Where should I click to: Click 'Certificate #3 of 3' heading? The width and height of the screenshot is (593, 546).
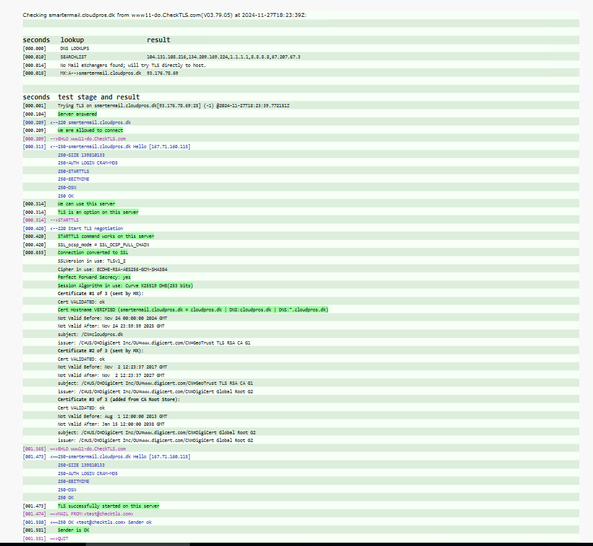[118, 399]
